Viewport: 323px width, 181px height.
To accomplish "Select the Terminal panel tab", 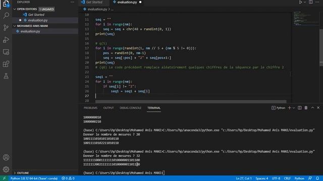I will click(x=154, y=108).
